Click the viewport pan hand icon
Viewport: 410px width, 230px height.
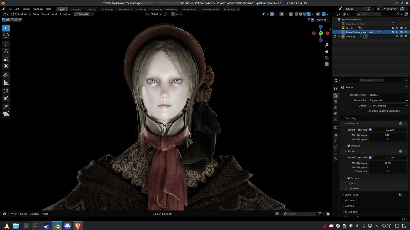click(327, 51)
